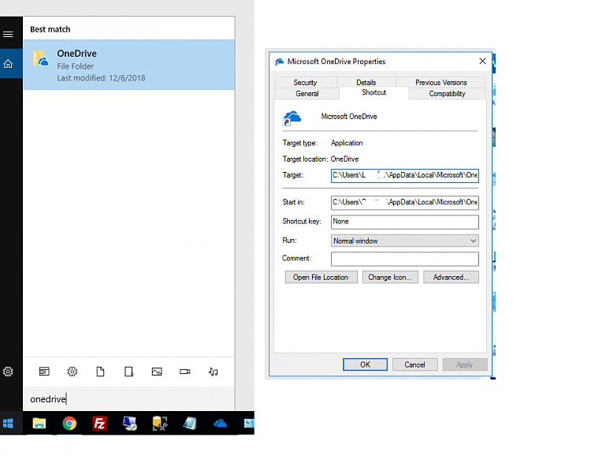Open search settings gear in left sidebar
Viewport: 591px width, 456px height.
coord(8,372)
